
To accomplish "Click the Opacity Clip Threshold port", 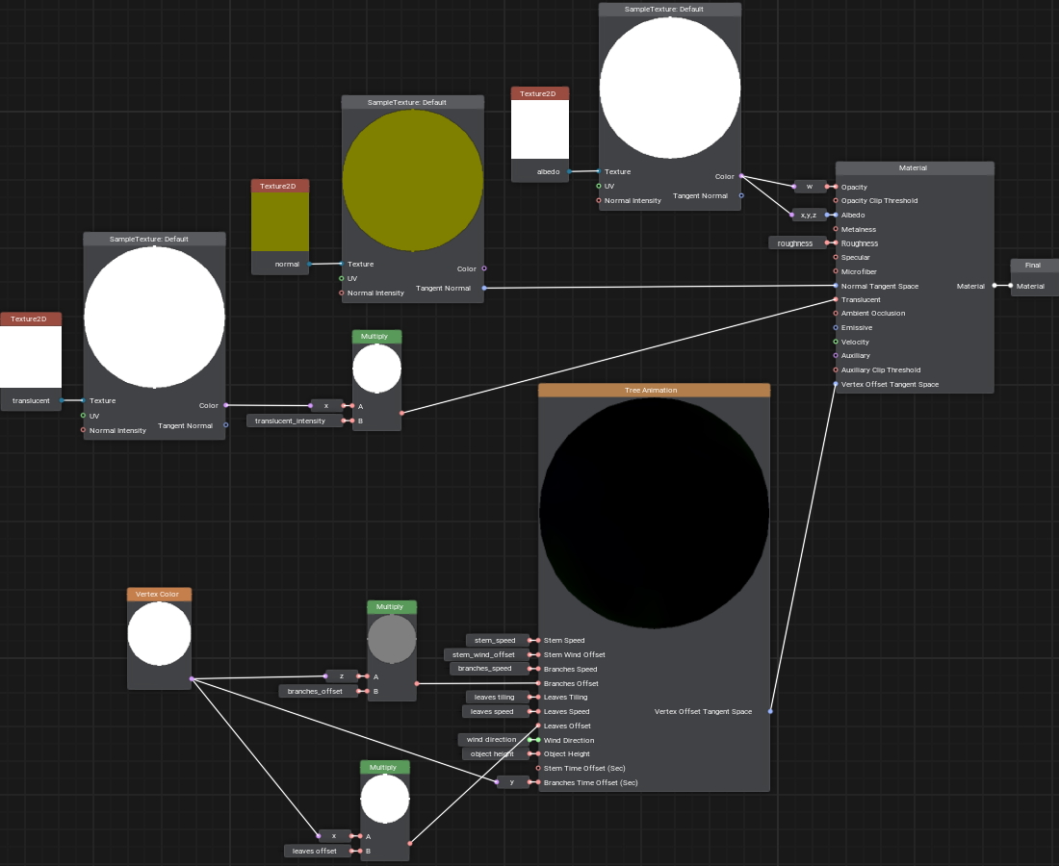I will pyautogui.click(x=836, y=201).
